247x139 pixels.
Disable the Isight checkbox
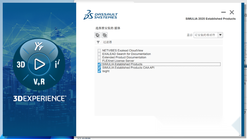coord(99,71)
